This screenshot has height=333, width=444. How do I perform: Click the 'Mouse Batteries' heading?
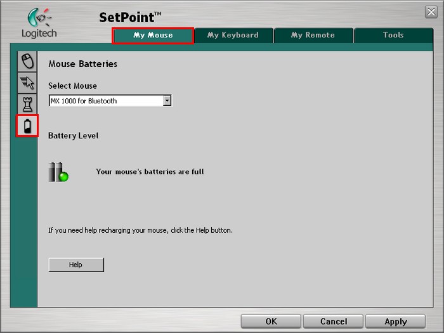82,64
